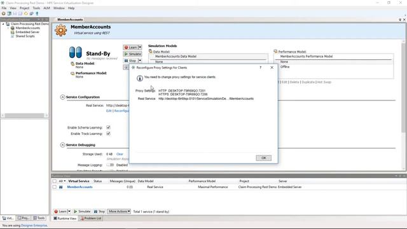Open the ALM menu
The image size is (407, 229).
[46, 8]
